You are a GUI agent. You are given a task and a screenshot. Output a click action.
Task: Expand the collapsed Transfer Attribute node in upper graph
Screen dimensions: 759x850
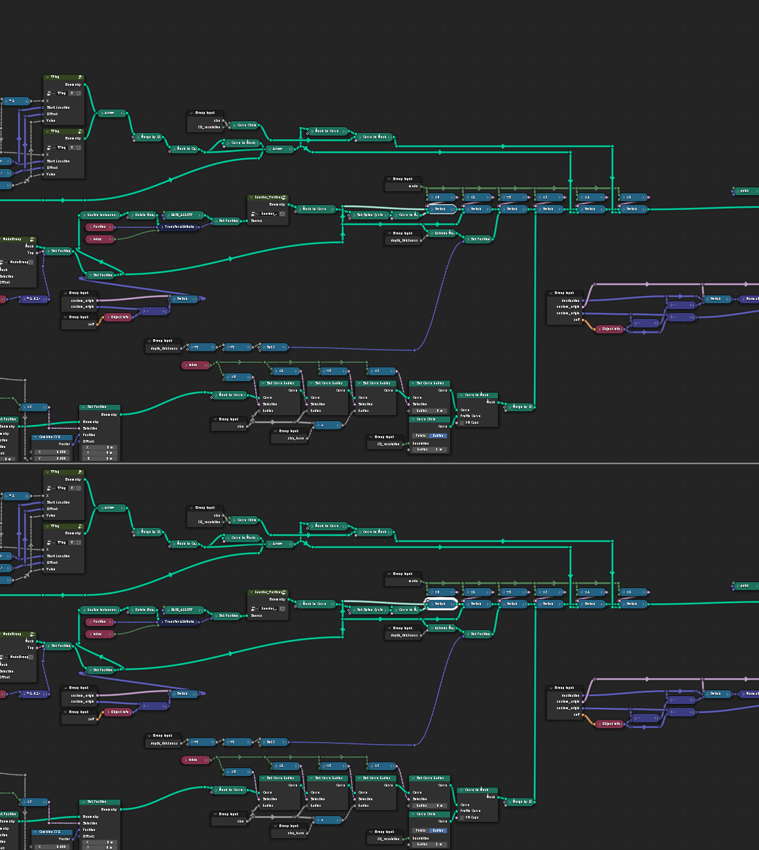162,227
